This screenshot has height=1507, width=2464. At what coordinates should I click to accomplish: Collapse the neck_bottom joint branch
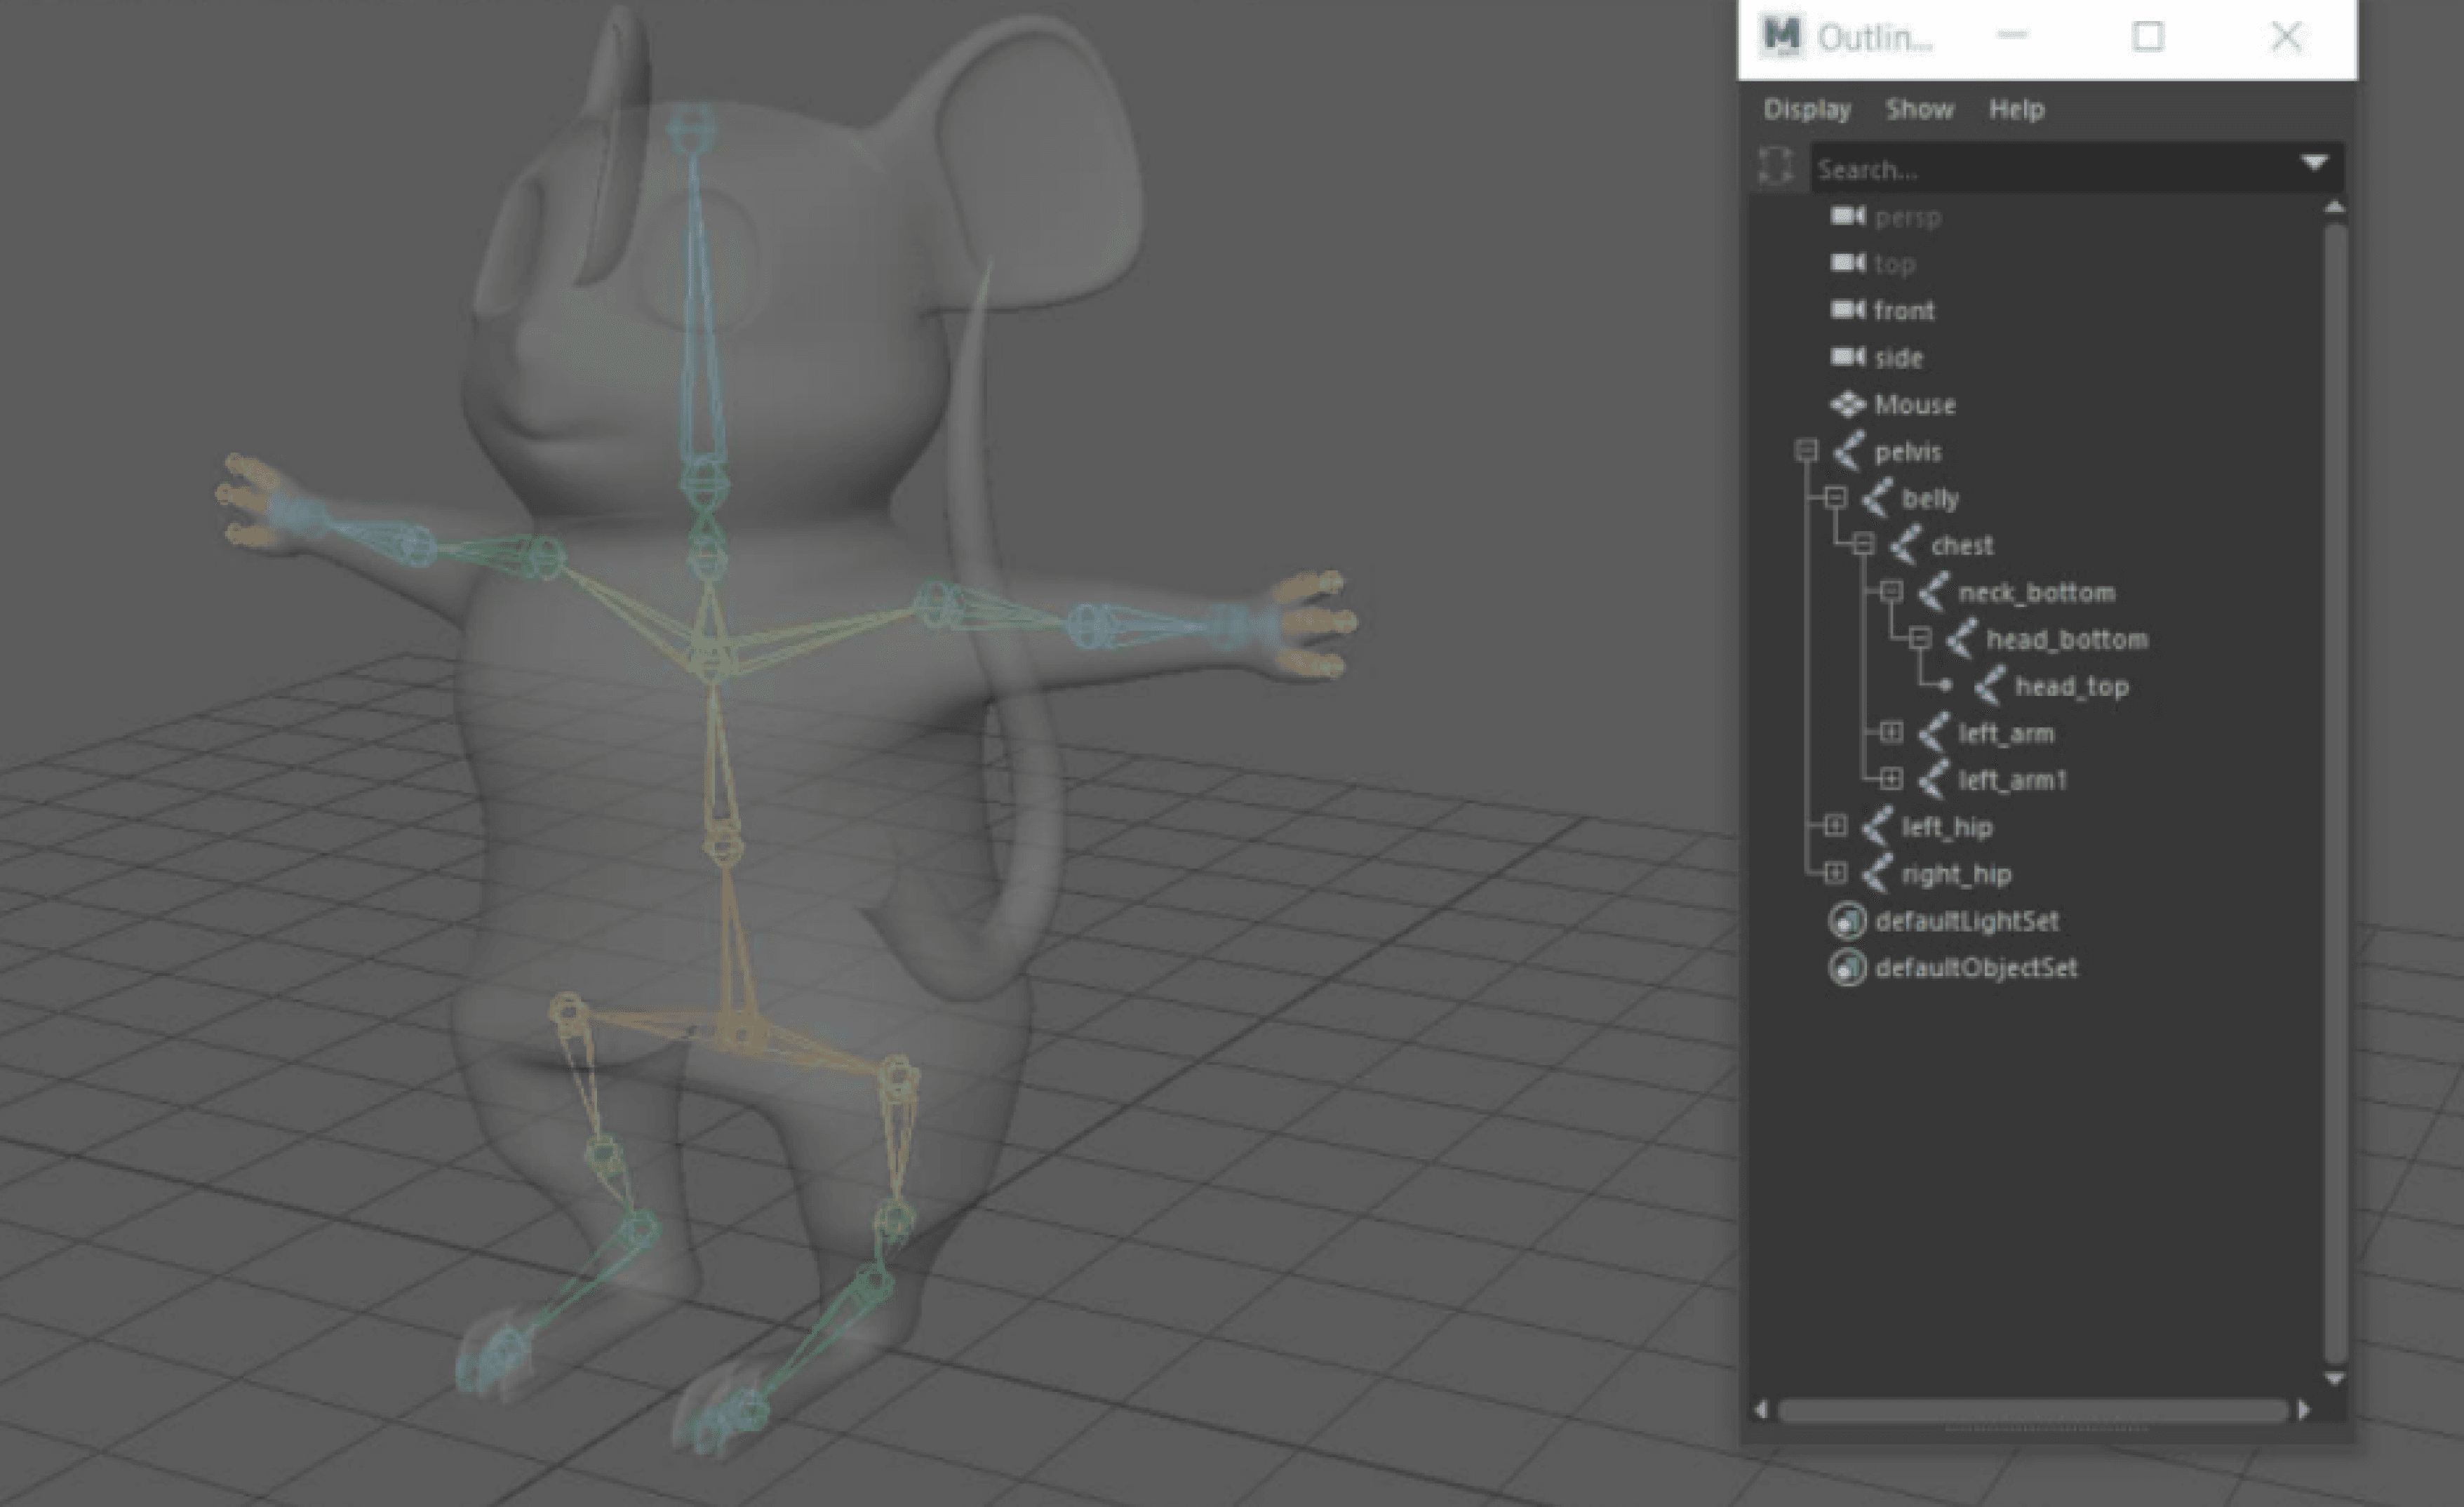click(1890, 592)
